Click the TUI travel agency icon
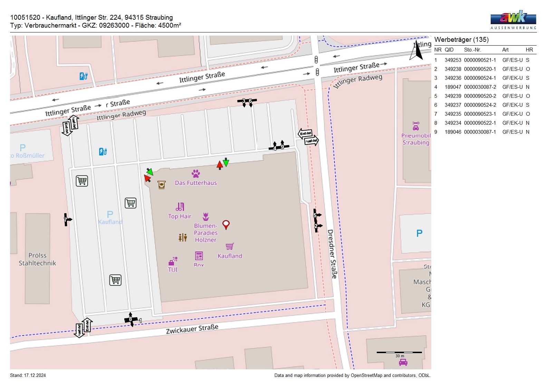The width and height of the screenshot is (548, 388). [x=173, y=261]
